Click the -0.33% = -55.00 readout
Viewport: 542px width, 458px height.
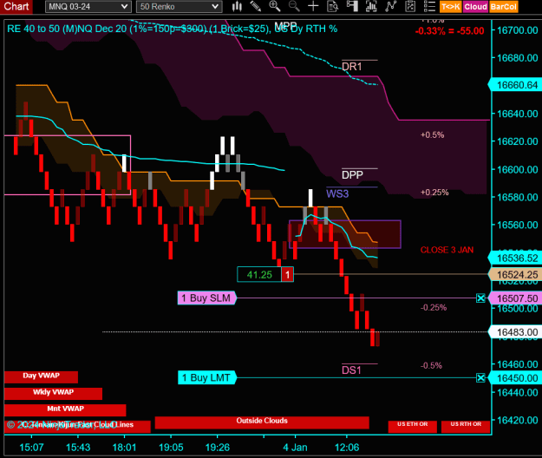pos(449,30)
